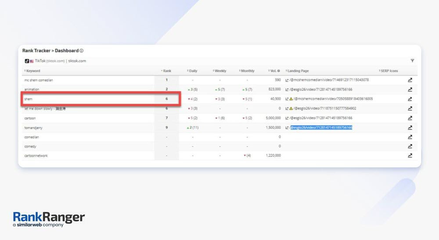Click the filter funnel icon
Image resolution: width=439 pixels, height=240 pixels.
[x=412, y=61]
